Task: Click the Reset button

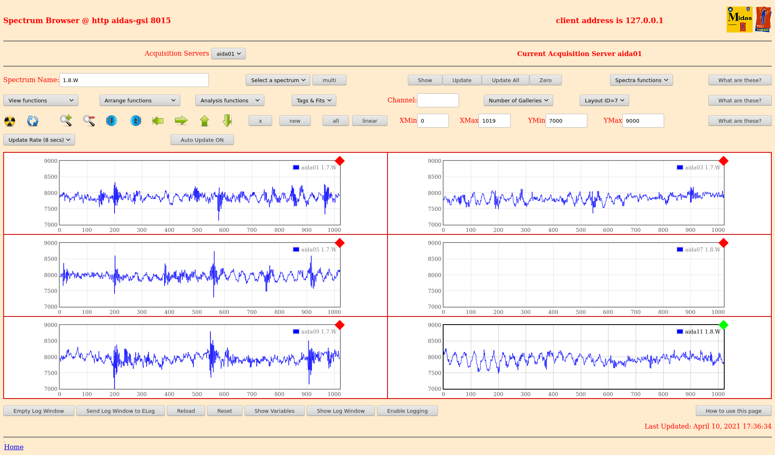Action: pos(225,411)
